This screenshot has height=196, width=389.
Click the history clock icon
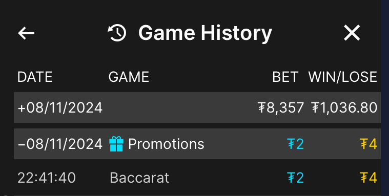[x=117, y=33]
